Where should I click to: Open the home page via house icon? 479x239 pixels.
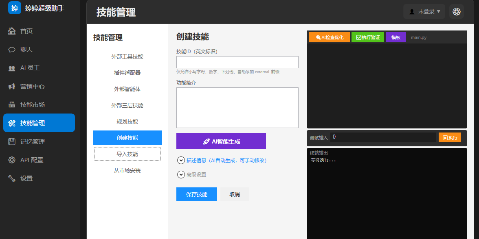[12, 31]
